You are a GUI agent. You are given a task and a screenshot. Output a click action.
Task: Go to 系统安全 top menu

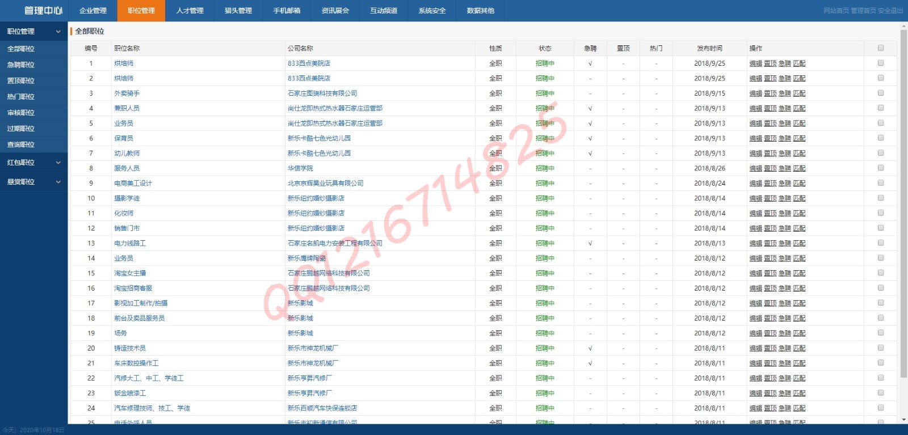coord(432,11)
